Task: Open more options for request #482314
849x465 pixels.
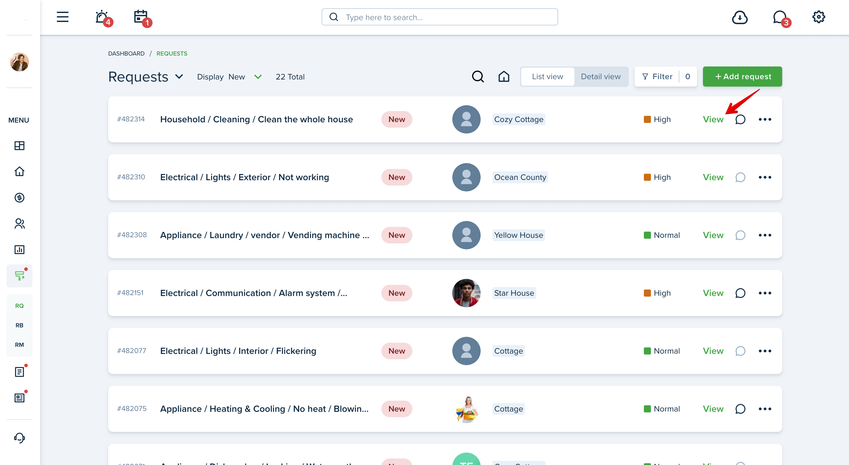Action: pyautogui.click(x=765, y=119)
